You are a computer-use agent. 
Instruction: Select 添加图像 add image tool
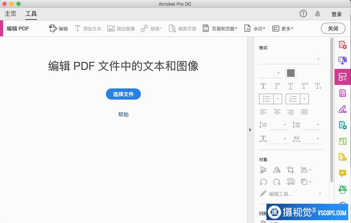[x=121, y=29]
